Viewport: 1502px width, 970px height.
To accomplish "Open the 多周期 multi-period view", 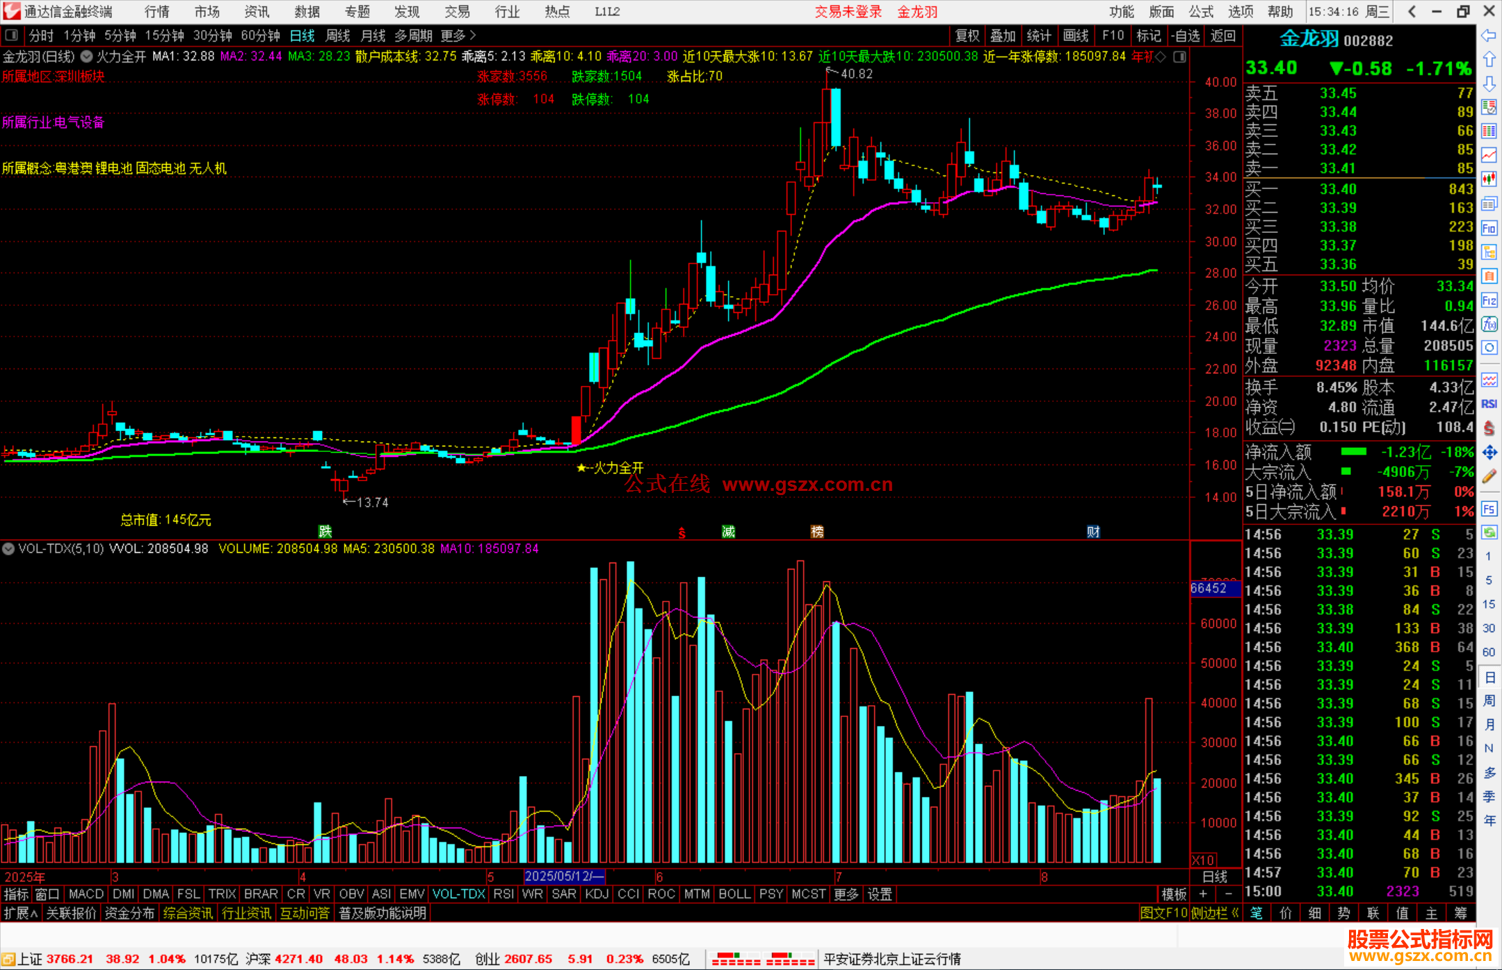I will (413, 35).
